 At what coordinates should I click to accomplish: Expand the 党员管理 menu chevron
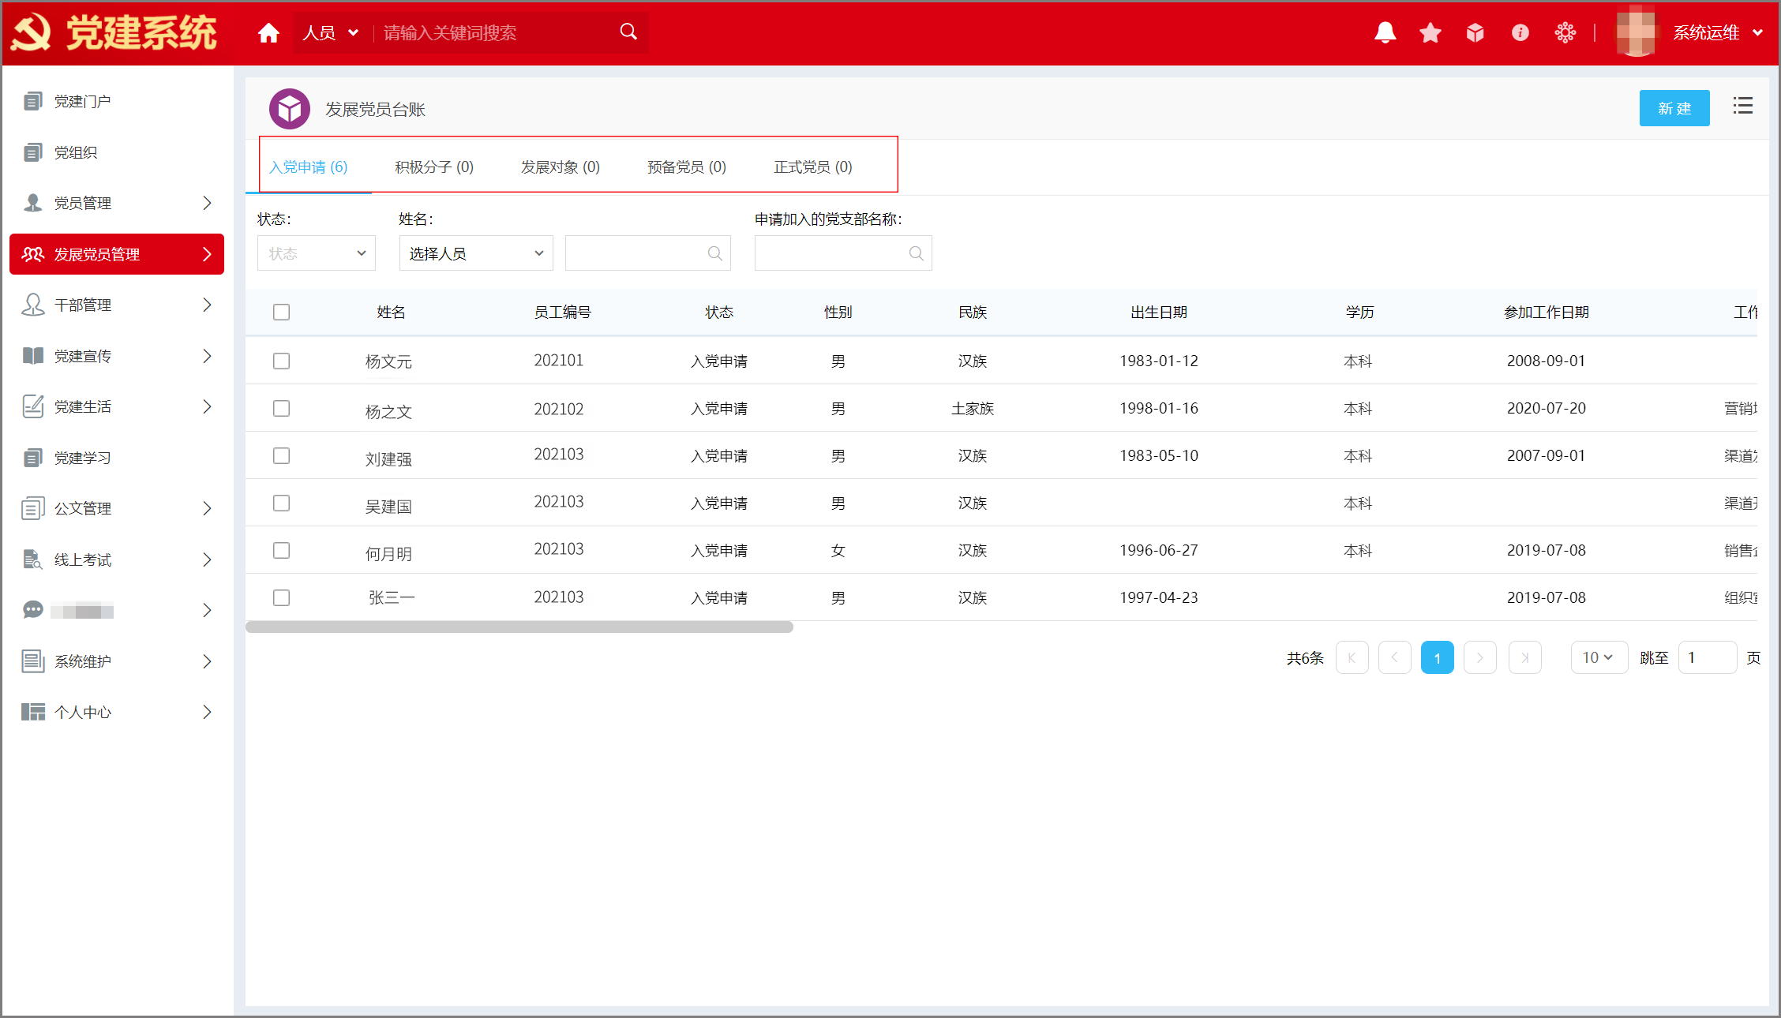[207, 203]
